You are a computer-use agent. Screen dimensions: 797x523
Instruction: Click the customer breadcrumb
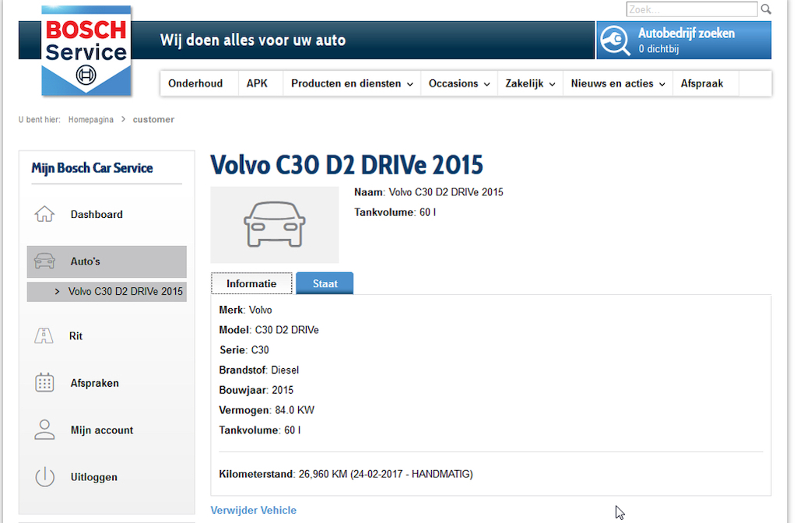point(153,119)
